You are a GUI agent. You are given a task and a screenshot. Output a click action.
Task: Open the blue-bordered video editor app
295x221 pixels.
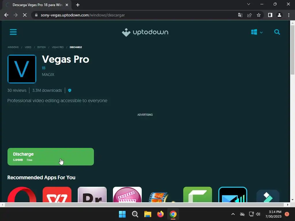click(x=233, y=195)
